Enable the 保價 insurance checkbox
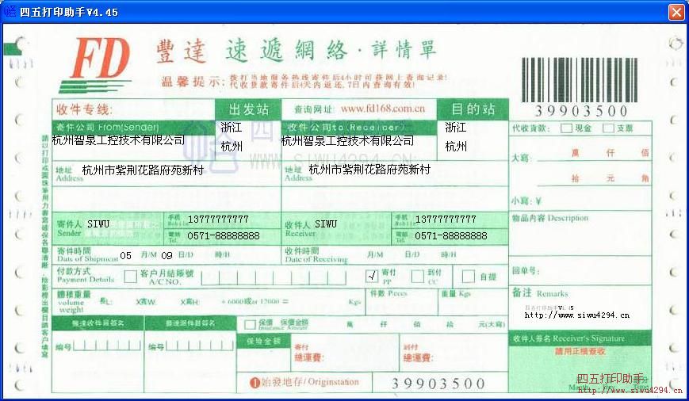The image size is (689, 401). coord(250,325)
